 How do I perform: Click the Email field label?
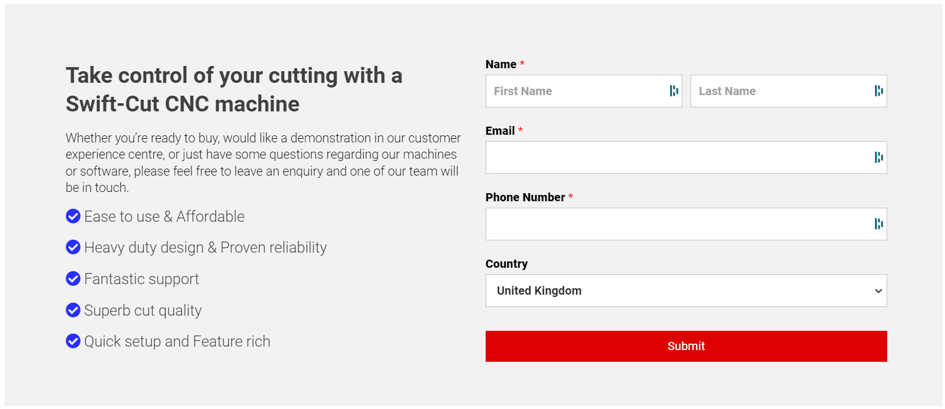point(500,131)
